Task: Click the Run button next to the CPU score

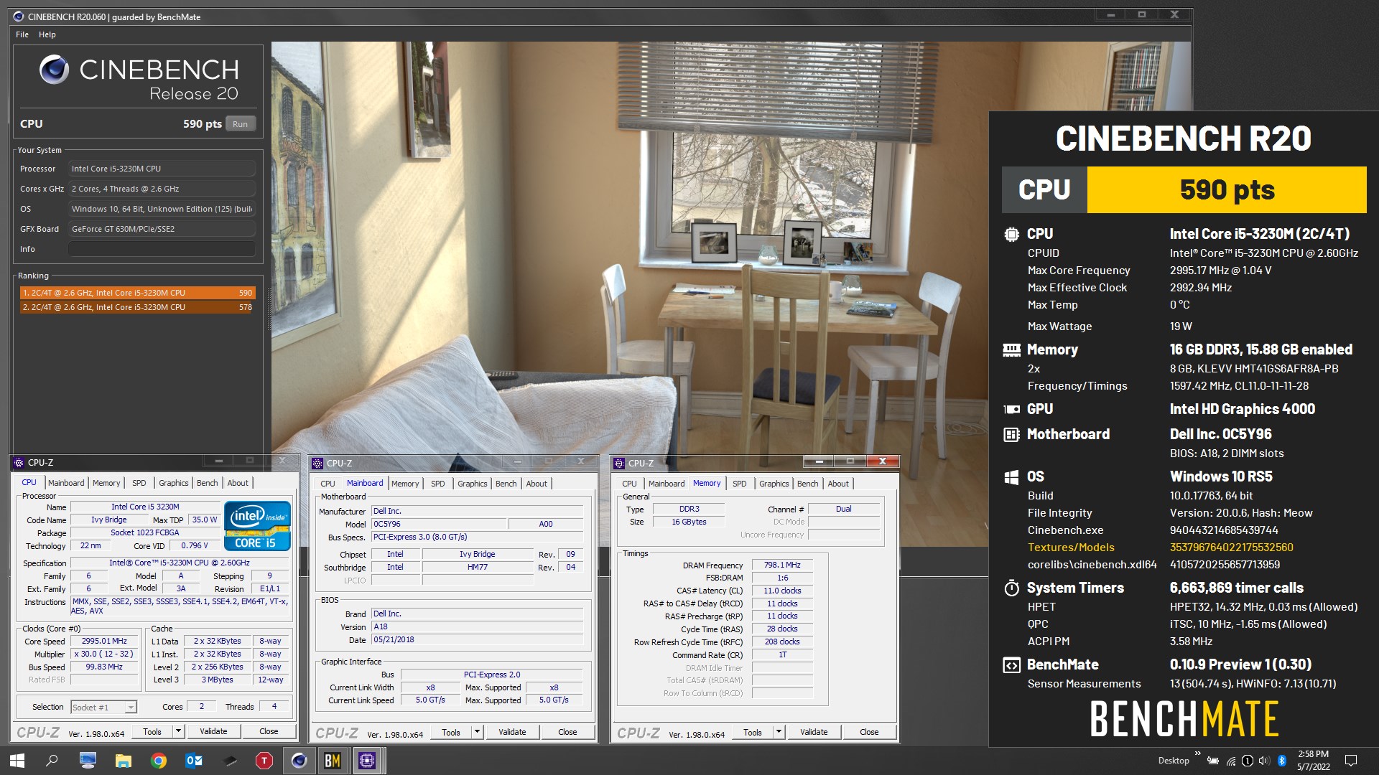Action: pos(240,124)
